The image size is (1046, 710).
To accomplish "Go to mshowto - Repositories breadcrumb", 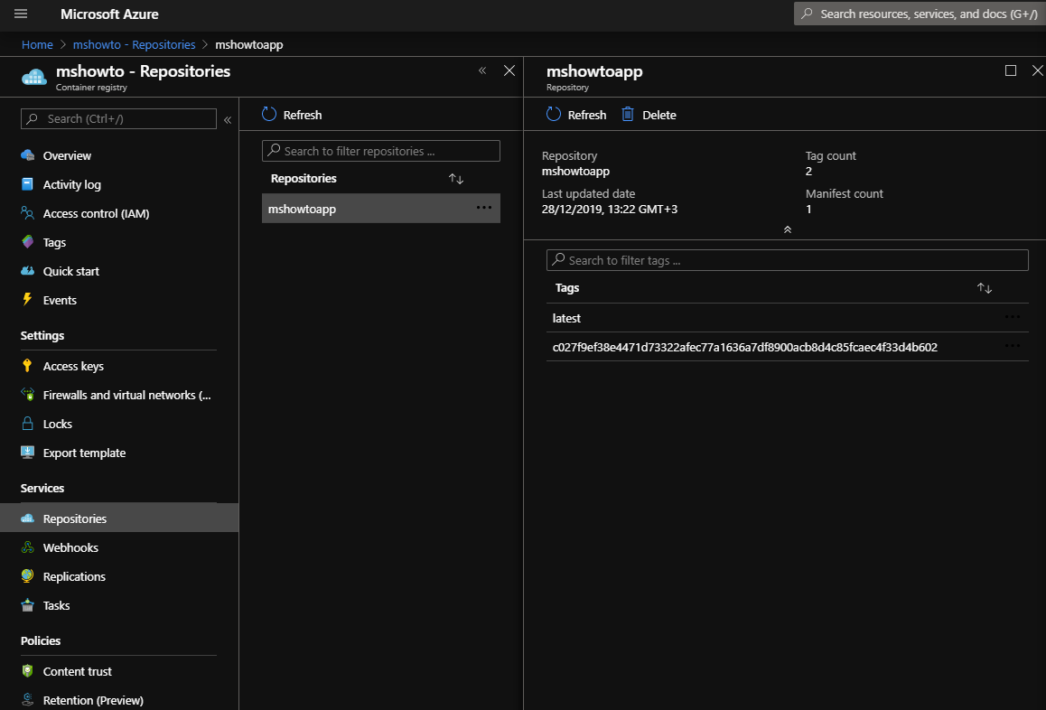I will [x=134, y=44].
